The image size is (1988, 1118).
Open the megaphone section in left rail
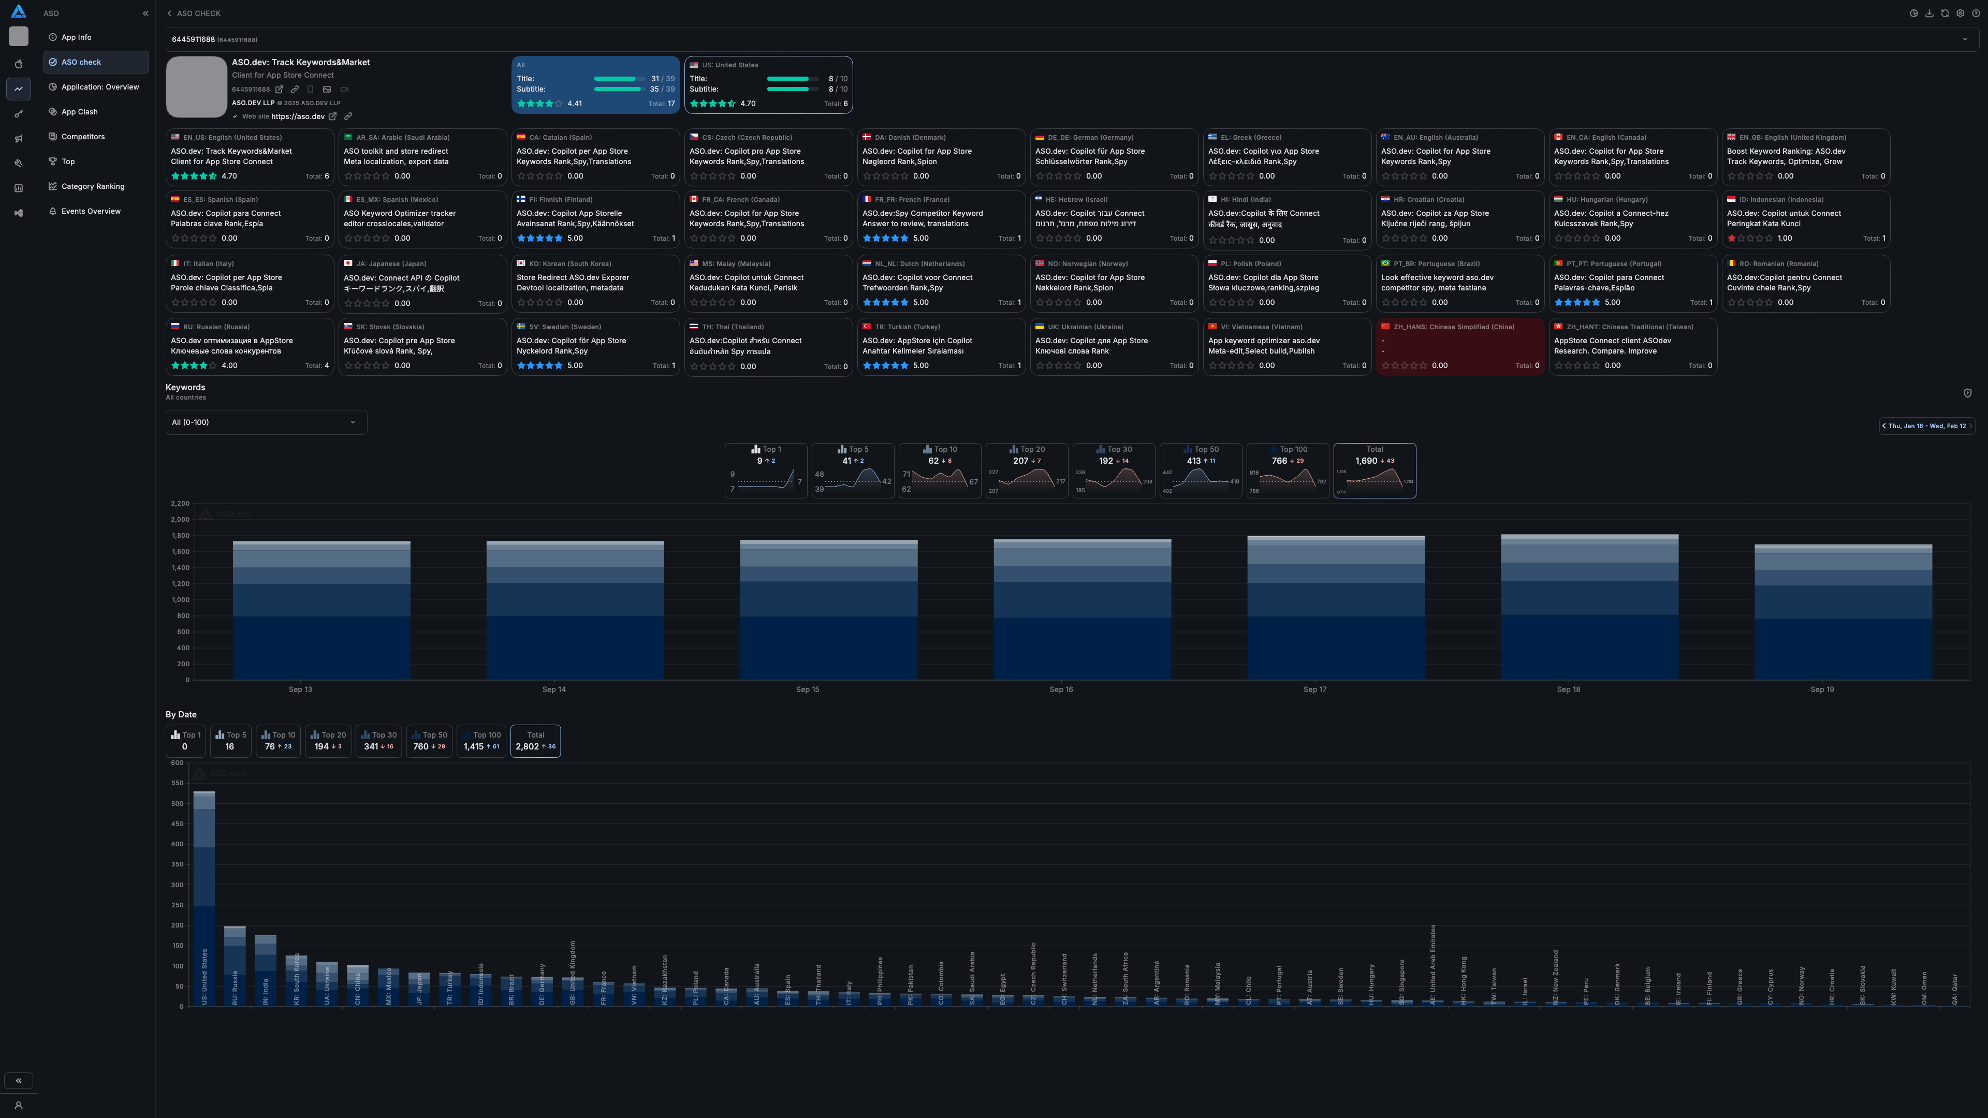[19, 139]
